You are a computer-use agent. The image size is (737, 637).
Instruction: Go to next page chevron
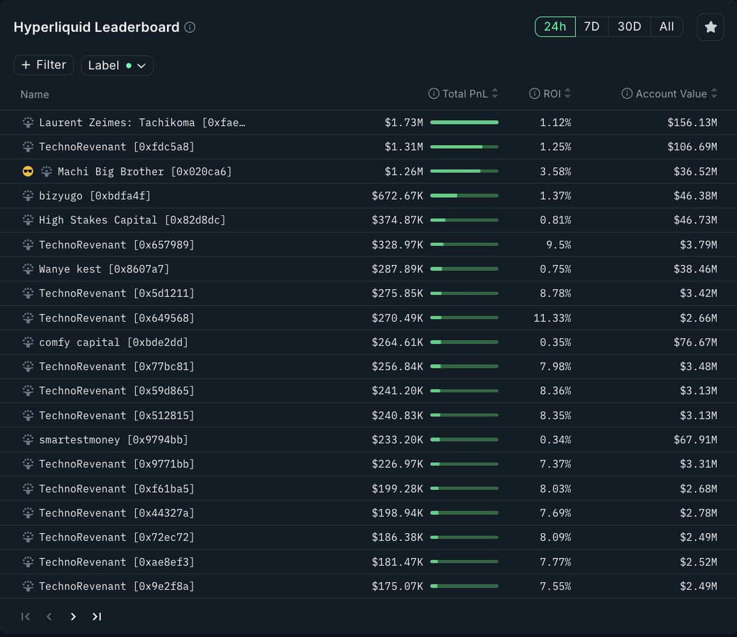coord(73,617)
